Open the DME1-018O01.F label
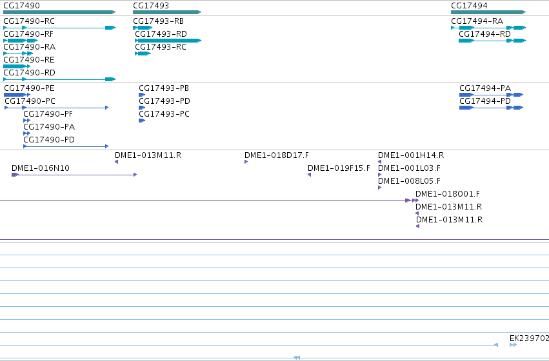This screenshot has height=361, width=549. 448,194
